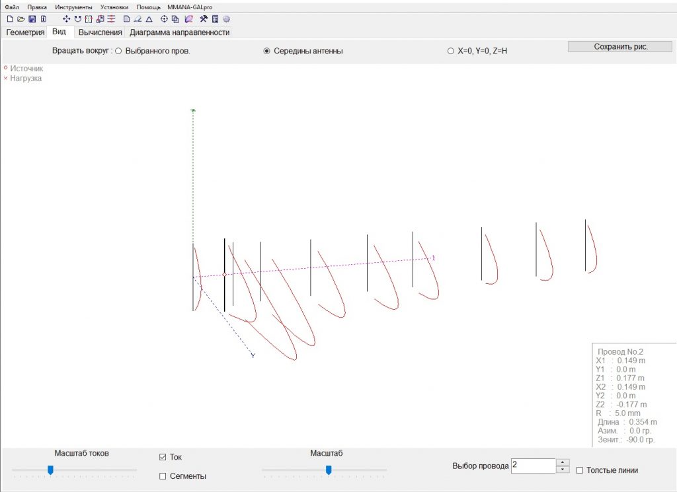
Task: Click the Save floppy disk icon
Action: pos(32,19)
